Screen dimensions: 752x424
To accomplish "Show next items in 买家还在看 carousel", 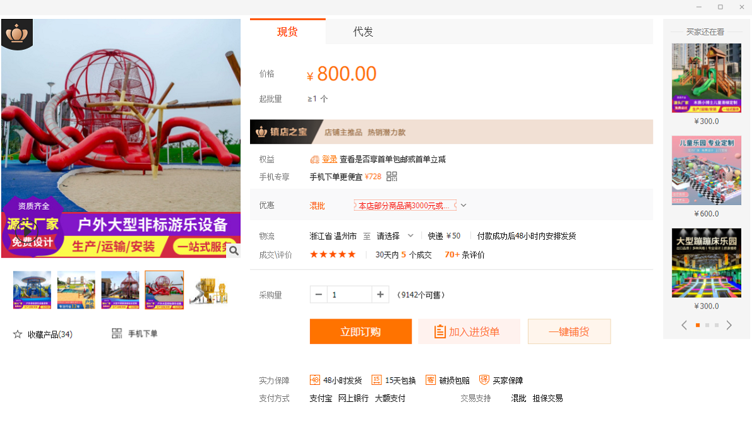I will coord(729,326).
